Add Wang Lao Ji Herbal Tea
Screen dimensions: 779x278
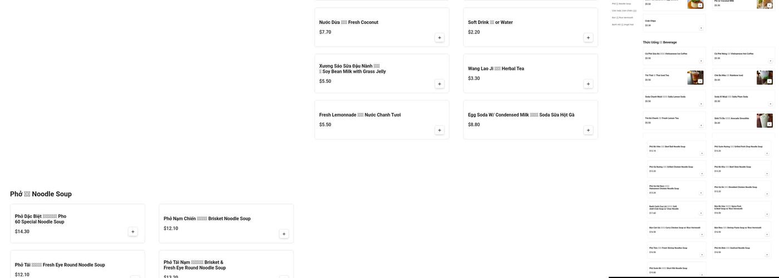(x=588, y=84)
